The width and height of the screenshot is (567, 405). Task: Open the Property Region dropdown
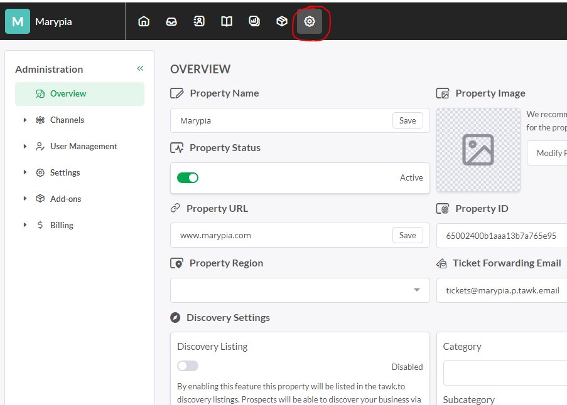(x=300, y=290)
